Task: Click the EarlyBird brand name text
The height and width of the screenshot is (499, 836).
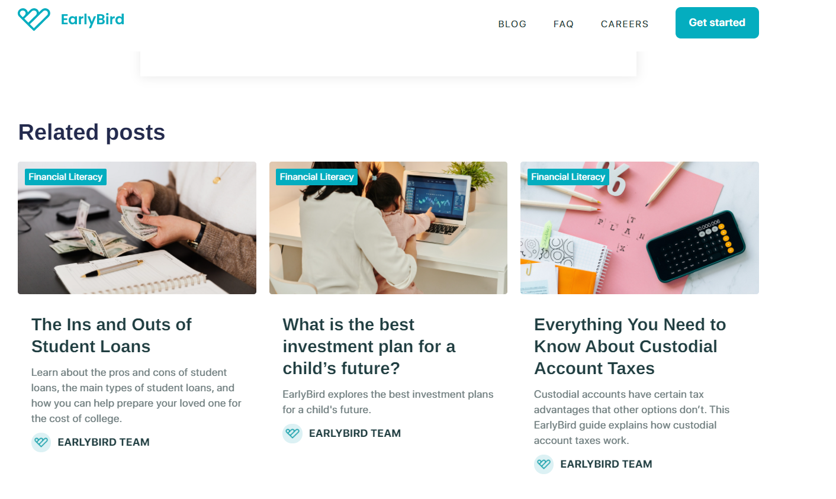Action: tap(92, 20)
